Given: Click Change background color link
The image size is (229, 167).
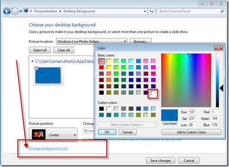Looking at the screenshot, I should point(49,148).
